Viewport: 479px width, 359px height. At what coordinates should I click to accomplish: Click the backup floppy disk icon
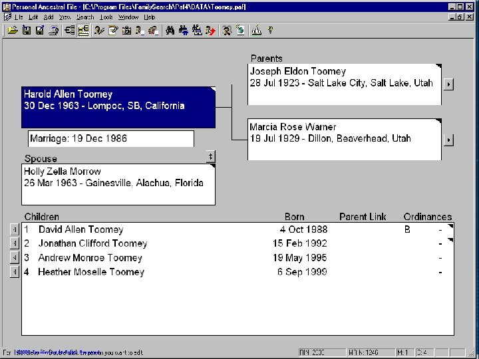(27, 30)
